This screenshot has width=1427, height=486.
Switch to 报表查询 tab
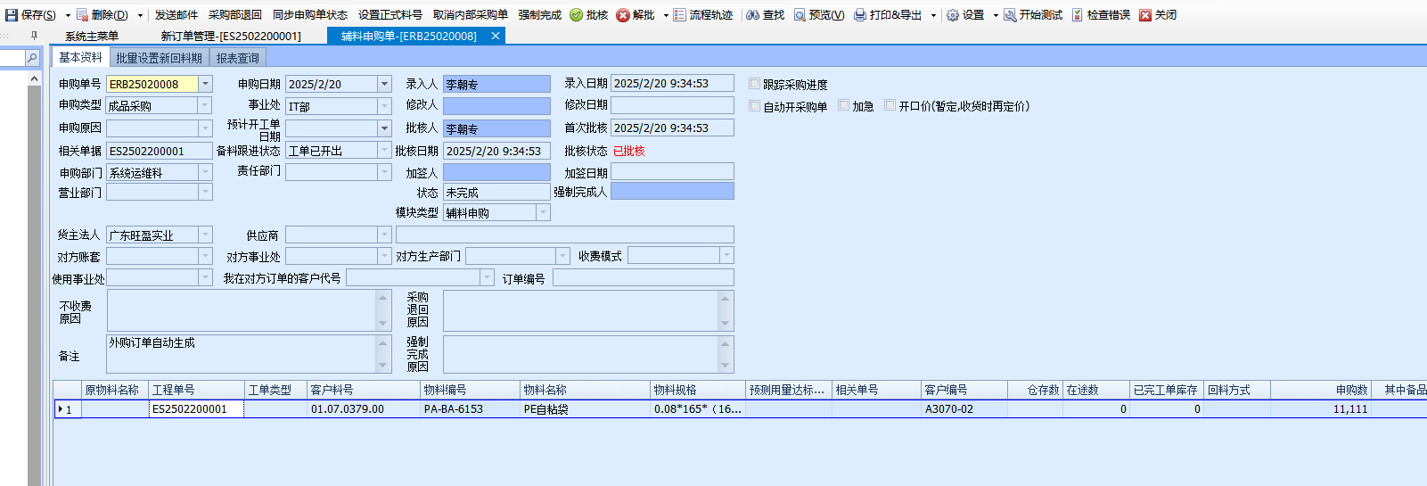237,58
